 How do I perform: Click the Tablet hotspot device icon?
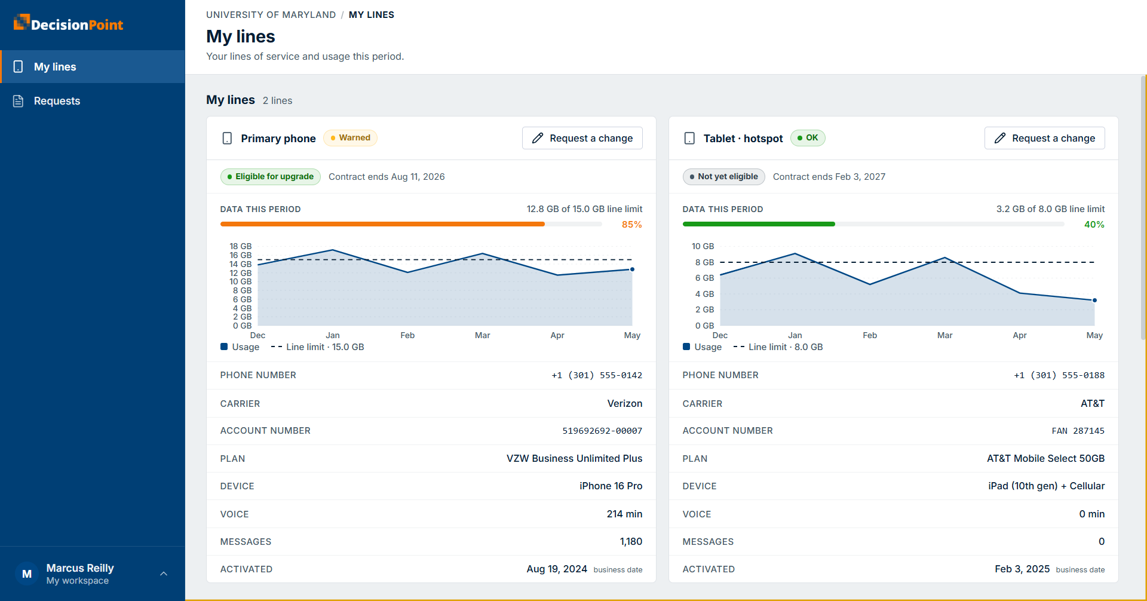(689, 138)
